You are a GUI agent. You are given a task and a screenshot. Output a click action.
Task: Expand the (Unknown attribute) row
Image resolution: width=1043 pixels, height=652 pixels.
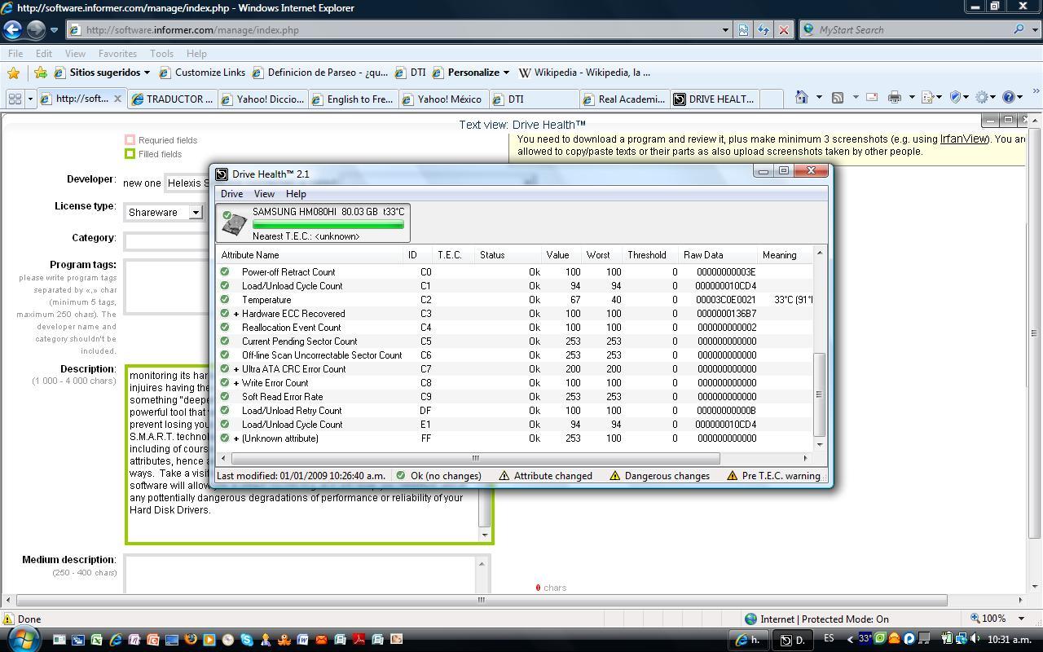tap(236, 438)
